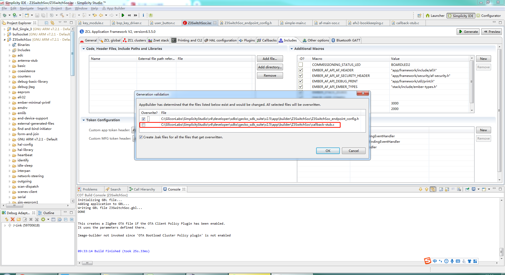Click OK in Generation validation dialog
The image size is (505, 275).
[328, 151]
